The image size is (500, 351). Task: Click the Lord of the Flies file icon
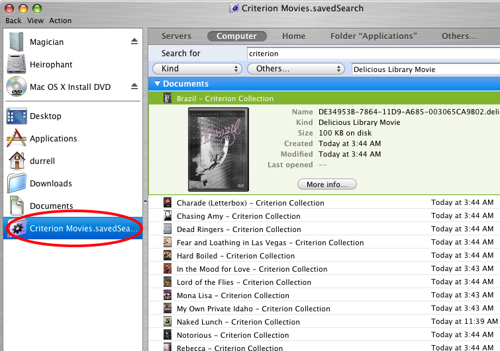pos(168,282)
